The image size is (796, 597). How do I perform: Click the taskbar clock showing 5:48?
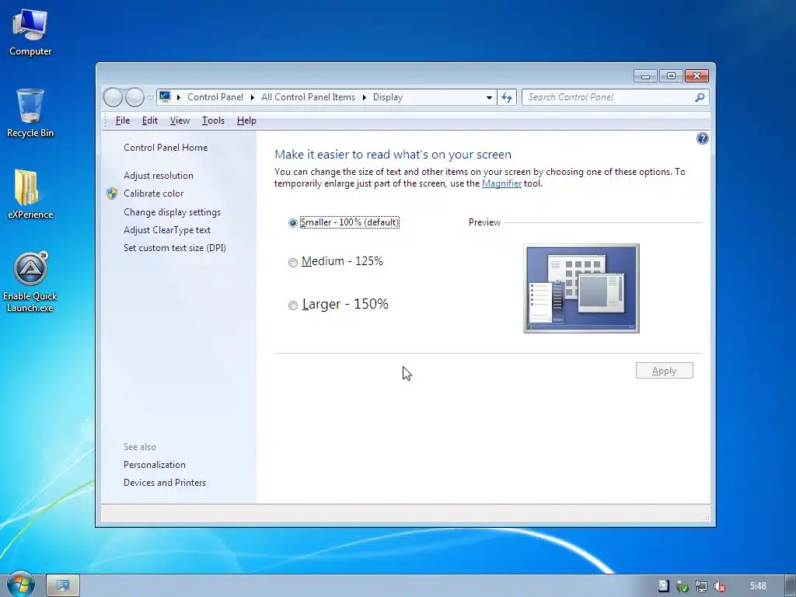point(758,586)
